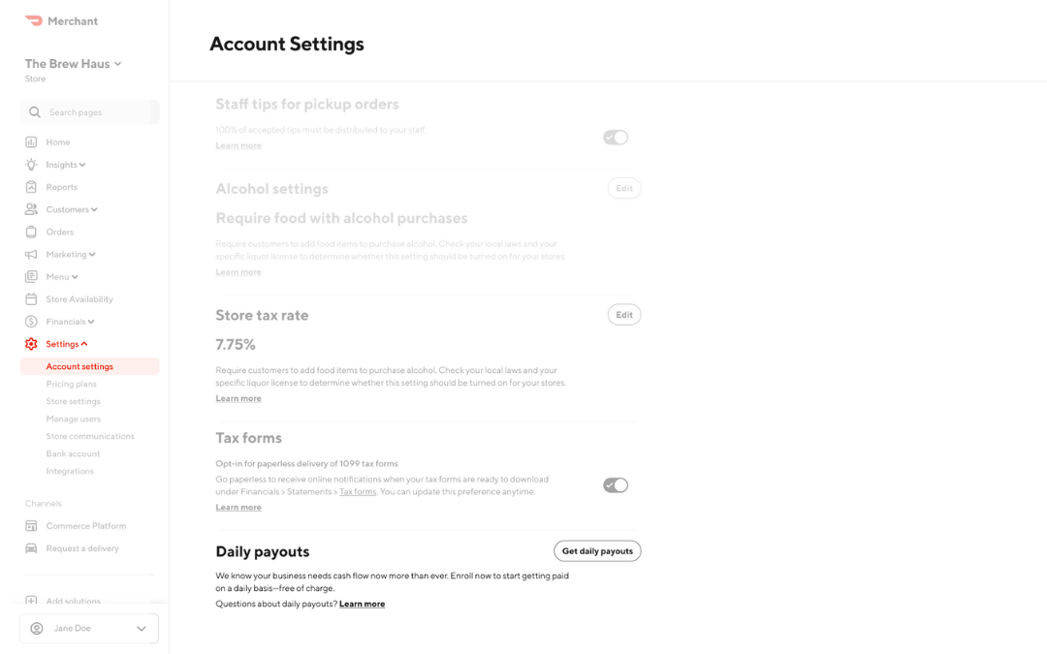Collapse the Settings section
Image resolution: width=1047 pixels, height=654 pixels.
(64, 343)
